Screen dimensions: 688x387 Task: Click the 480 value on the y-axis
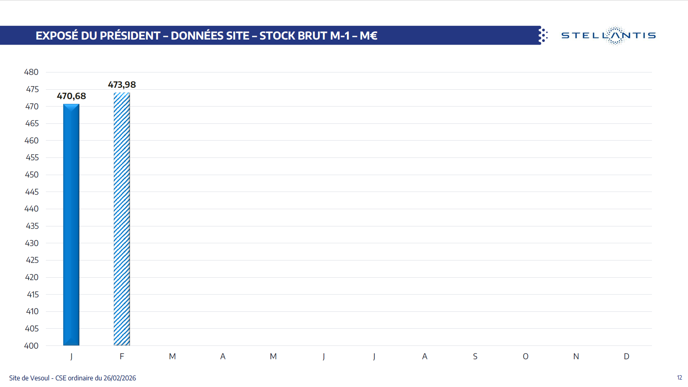(31, 72)
